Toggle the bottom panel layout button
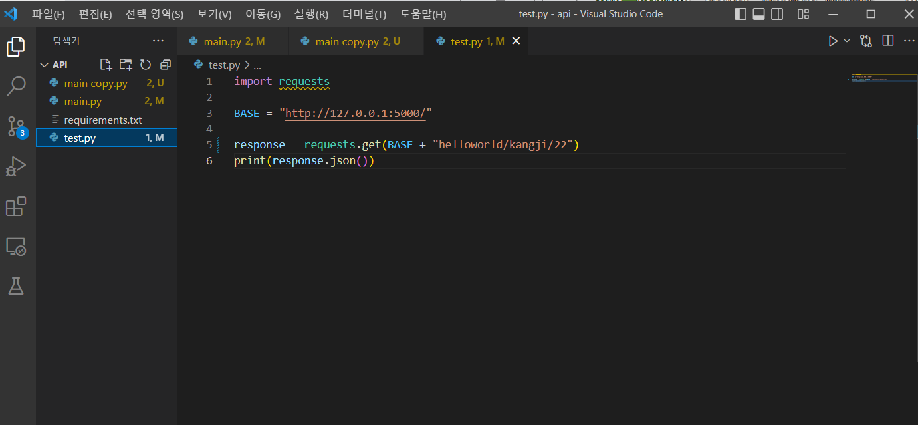The image size is (918, 425). (758, 14)
